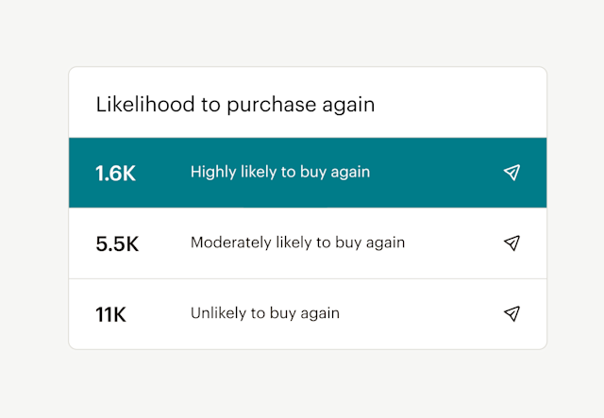Open 'Unlikely to buy again' label
The height and width of the screenshot is (418, 604).
pyautogui.click(x=264, y=313)
